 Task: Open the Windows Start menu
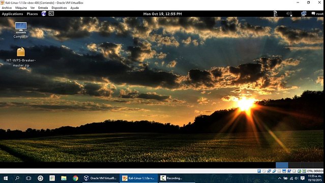6,178
